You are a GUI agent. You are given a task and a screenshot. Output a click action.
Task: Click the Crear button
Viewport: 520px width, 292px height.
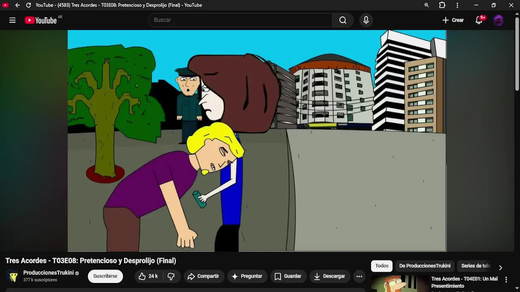pos(453,20)
